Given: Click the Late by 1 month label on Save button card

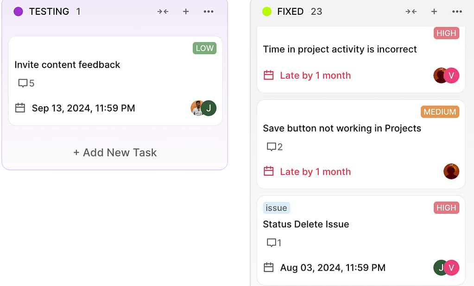Looking at the screenshot, I should [x=315, y=171].
